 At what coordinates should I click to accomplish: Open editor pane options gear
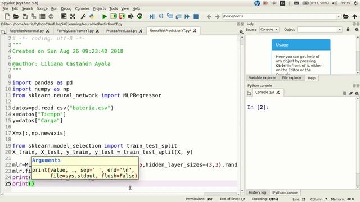[x=241, y=32]
